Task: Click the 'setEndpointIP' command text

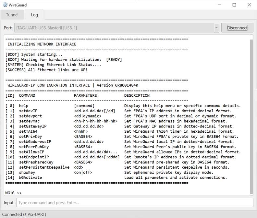Action: [34, 157]
